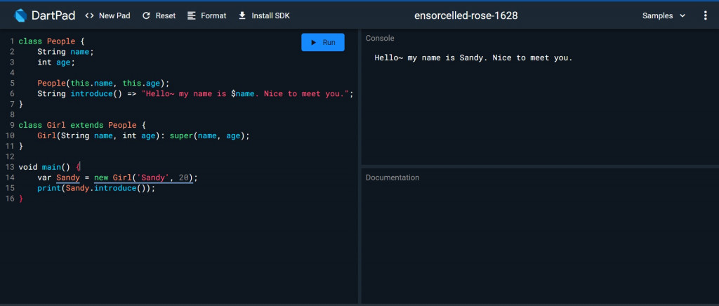The height and width of the screenshot is (306, 719).
Task: Click the pad title ensorcelled-rose-1628
Action: click(x=466, y=15)
